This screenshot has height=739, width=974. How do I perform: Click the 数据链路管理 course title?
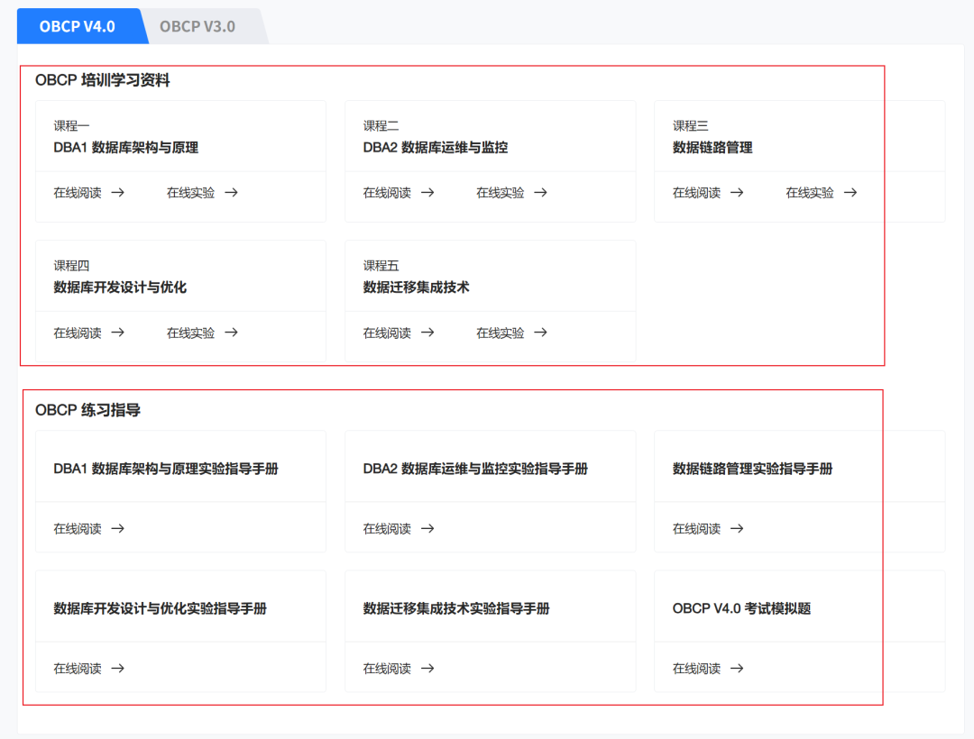click(x=712, y=148)
